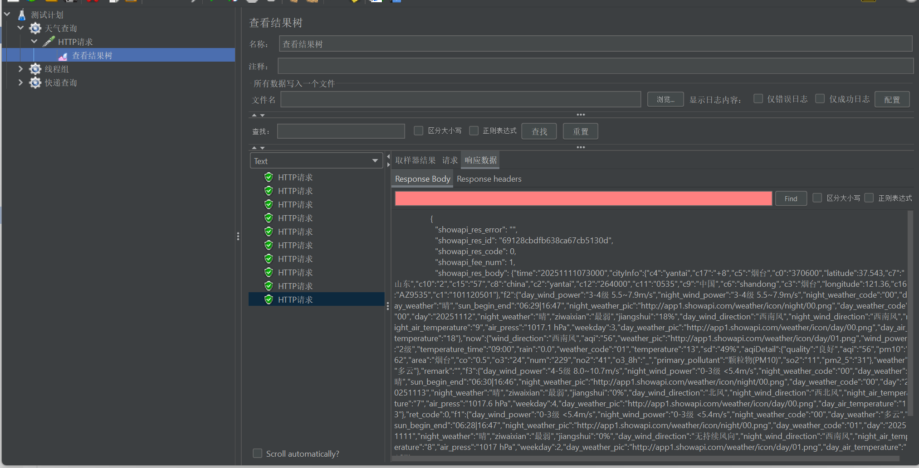Toggle 区分大小写 next to the 查找 field
This screenshot has width=919, height=468.
[x=419, y=130]
